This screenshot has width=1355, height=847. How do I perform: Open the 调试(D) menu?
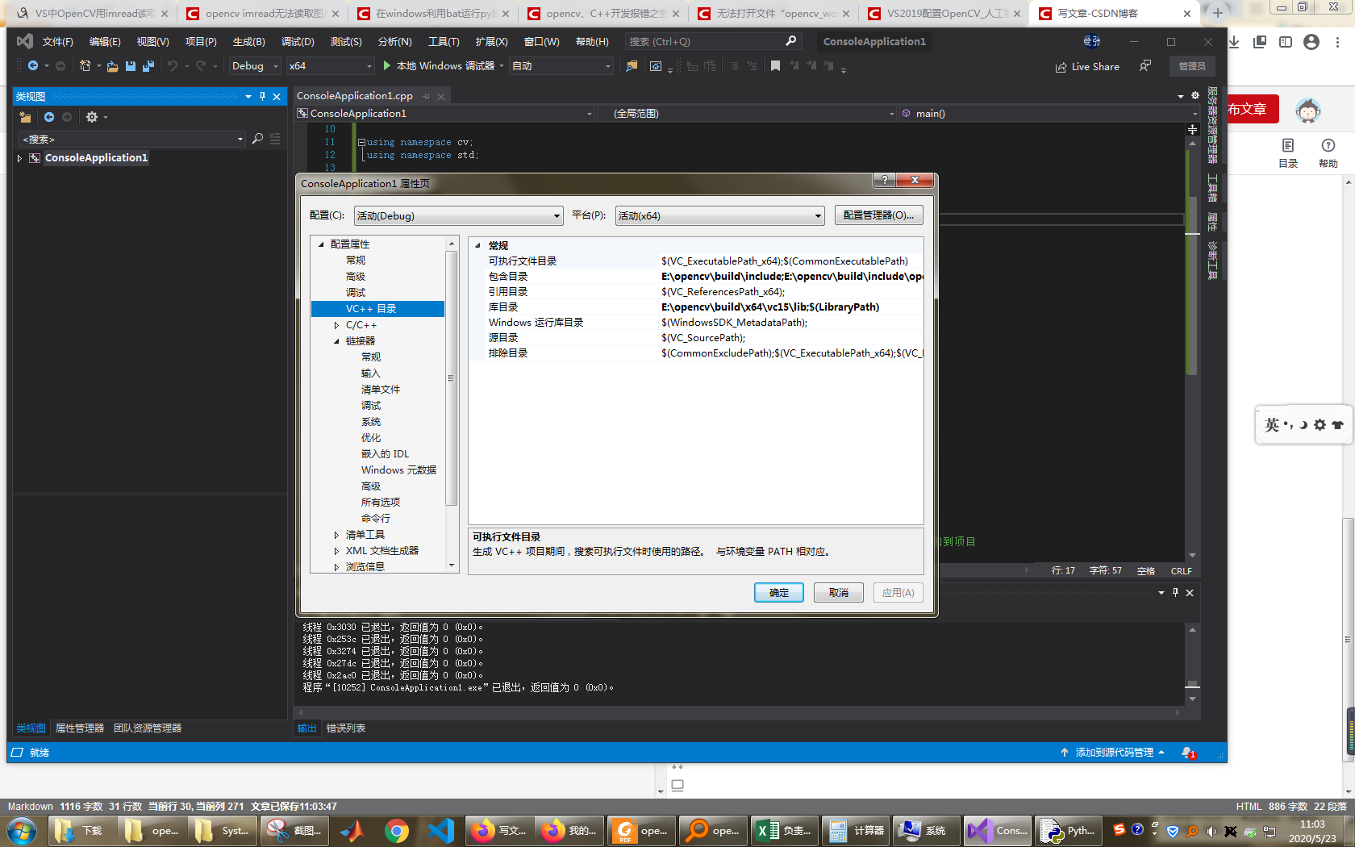pyautogui.click(x=297, y=41)
